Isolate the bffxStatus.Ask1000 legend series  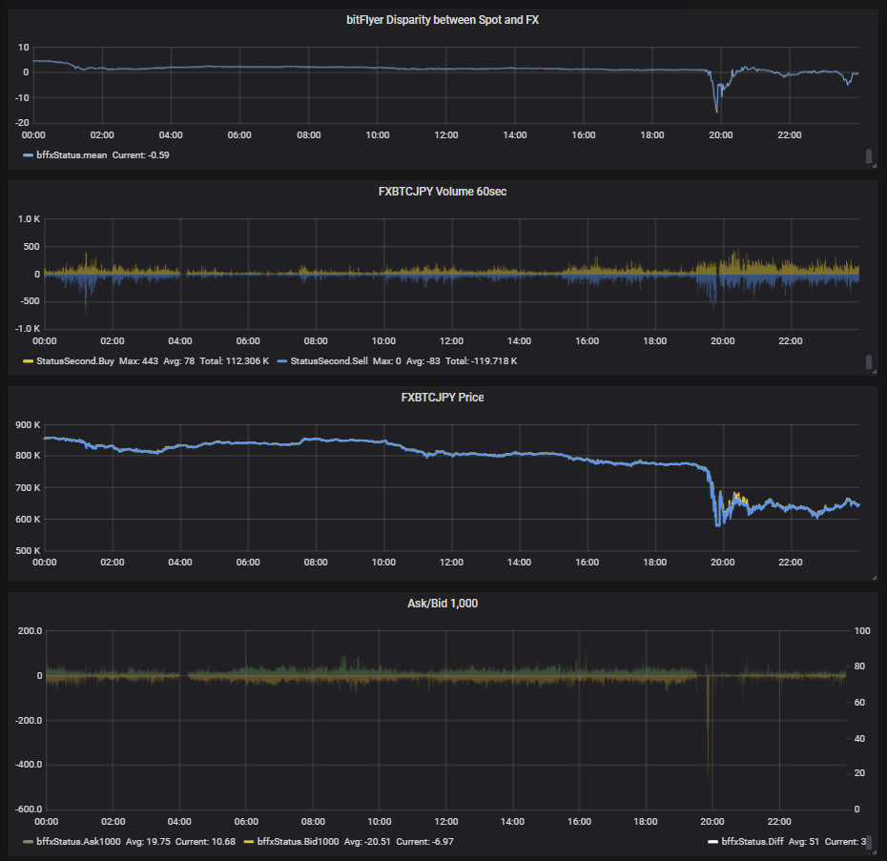tap(78, 841)
